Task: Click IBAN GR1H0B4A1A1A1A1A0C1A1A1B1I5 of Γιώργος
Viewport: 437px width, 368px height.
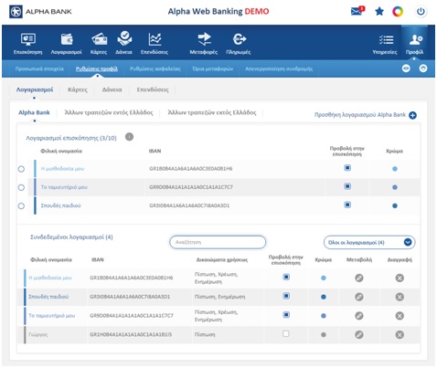Action: coord(131,335)
